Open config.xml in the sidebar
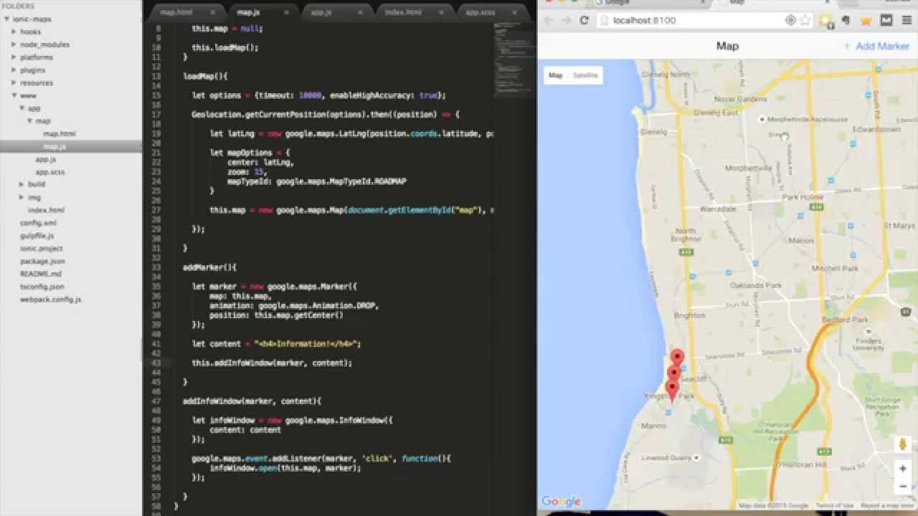918x516 pixels. pos(38,223)
